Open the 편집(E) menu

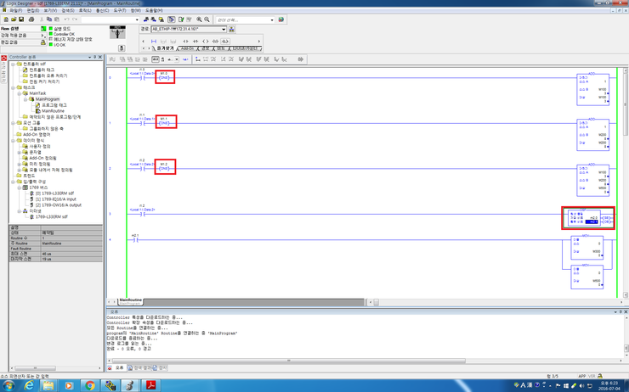33,10
